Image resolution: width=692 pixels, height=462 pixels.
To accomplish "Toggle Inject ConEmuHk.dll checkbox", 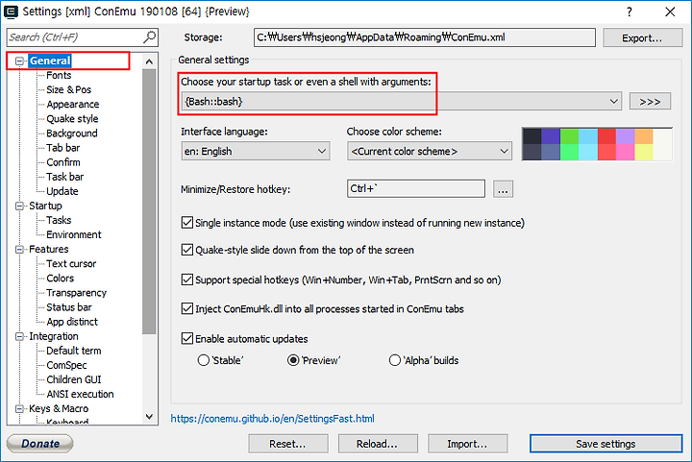I will click(187, 308).
